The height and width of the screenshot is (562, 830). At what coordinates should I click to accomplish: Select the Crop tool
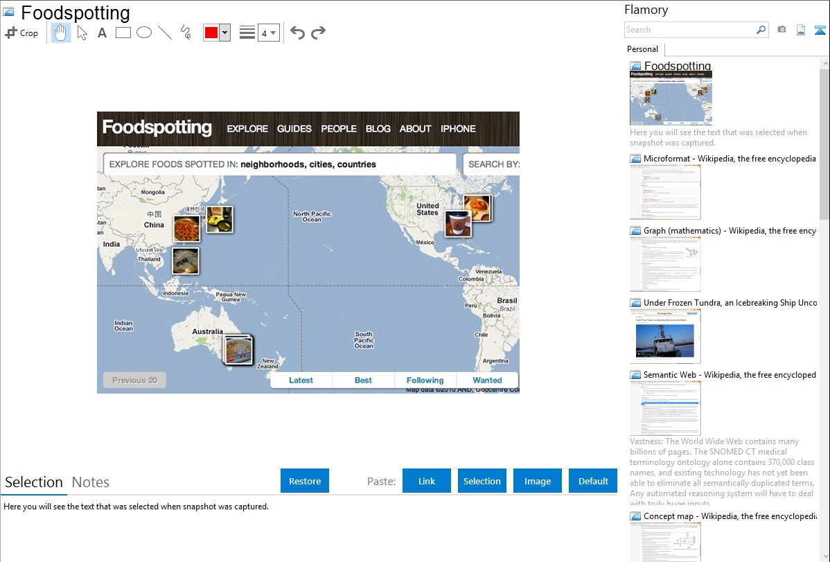click(x=21, y=33)
